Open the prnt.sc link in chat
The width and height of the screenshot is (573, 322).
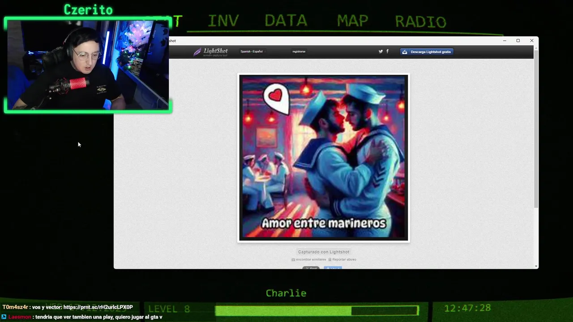click(98, 307)
